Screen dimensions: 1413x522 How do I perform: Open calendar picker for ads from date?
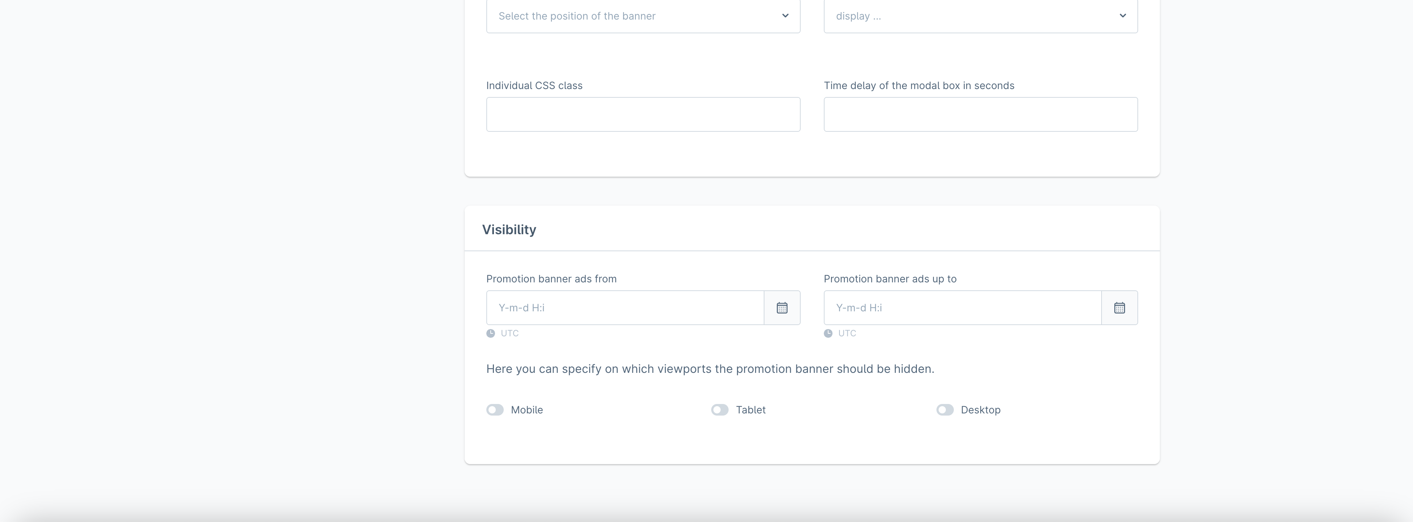(782, 308)
